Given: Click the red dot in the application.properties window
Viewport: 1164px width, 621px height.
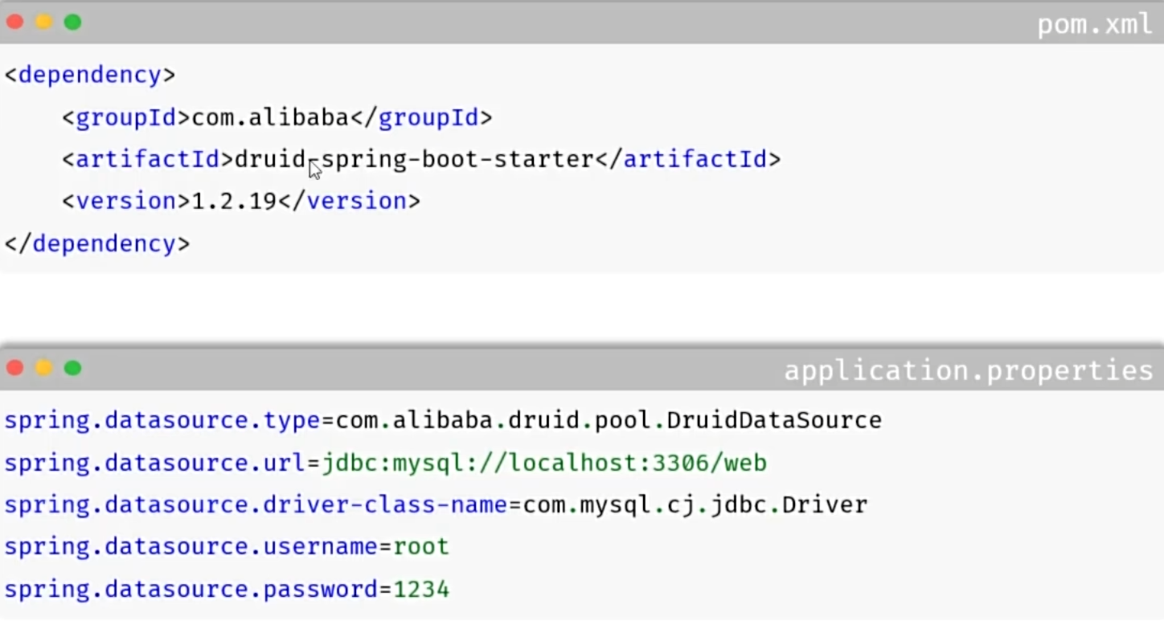Looking at the screenshot, I should 15,368.
